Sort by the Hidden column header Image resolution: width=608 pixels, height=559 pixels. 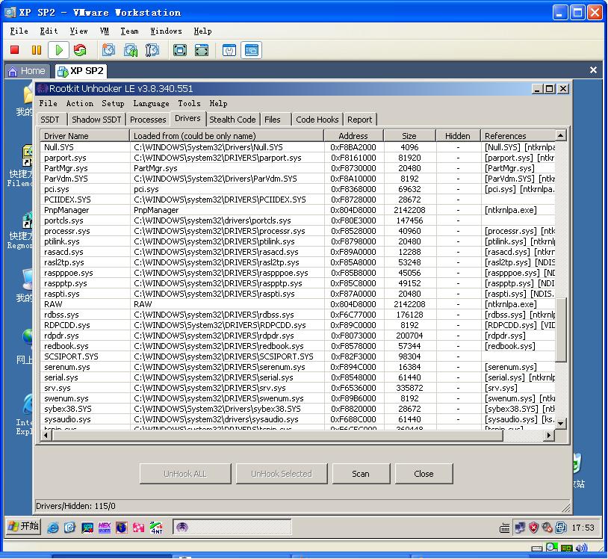point(458,136)
